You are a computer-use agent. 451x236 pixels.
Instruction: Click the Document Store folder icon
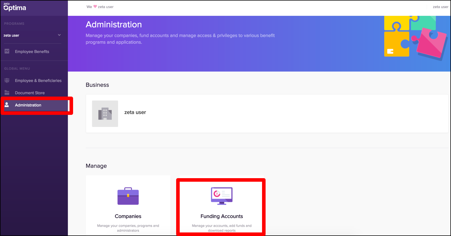click(x=7, y=92)
